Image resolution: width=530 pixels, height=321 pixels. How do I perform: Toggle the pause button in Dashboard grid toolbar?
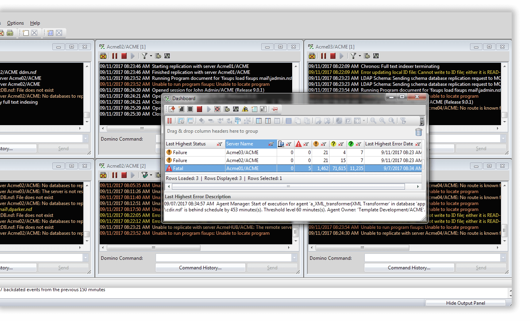170,121
